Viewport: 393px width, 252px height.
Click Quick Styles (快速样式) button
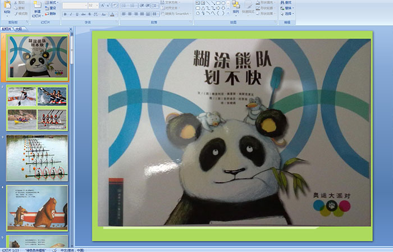[x=248, y=8]
